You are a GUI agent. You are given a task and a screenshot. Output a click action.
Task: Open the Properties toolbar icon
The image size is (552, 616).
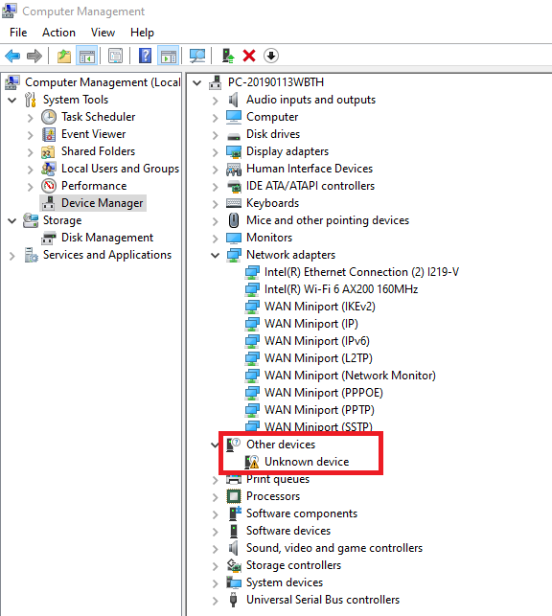click(x=115, y=56)
